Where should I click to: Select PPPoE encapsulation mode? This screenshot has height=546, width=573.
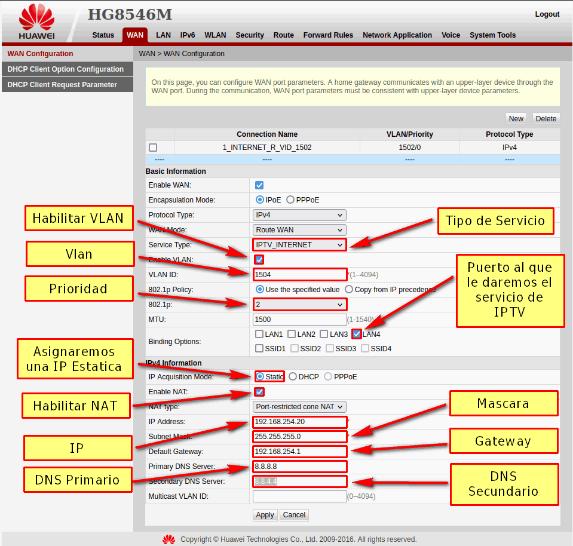pyautogui.click(x=290, y=200)
